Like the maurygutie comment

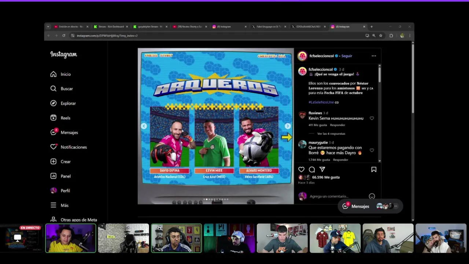tap(372, 150)
